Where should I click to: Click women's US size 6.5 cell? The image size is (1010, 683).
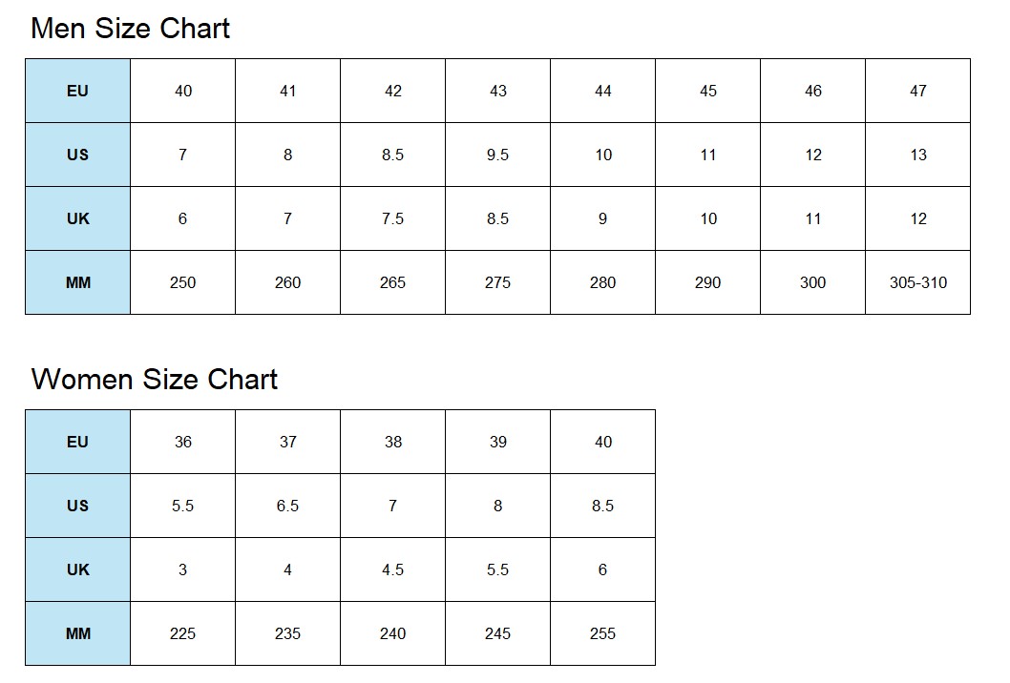coord(287,507)
